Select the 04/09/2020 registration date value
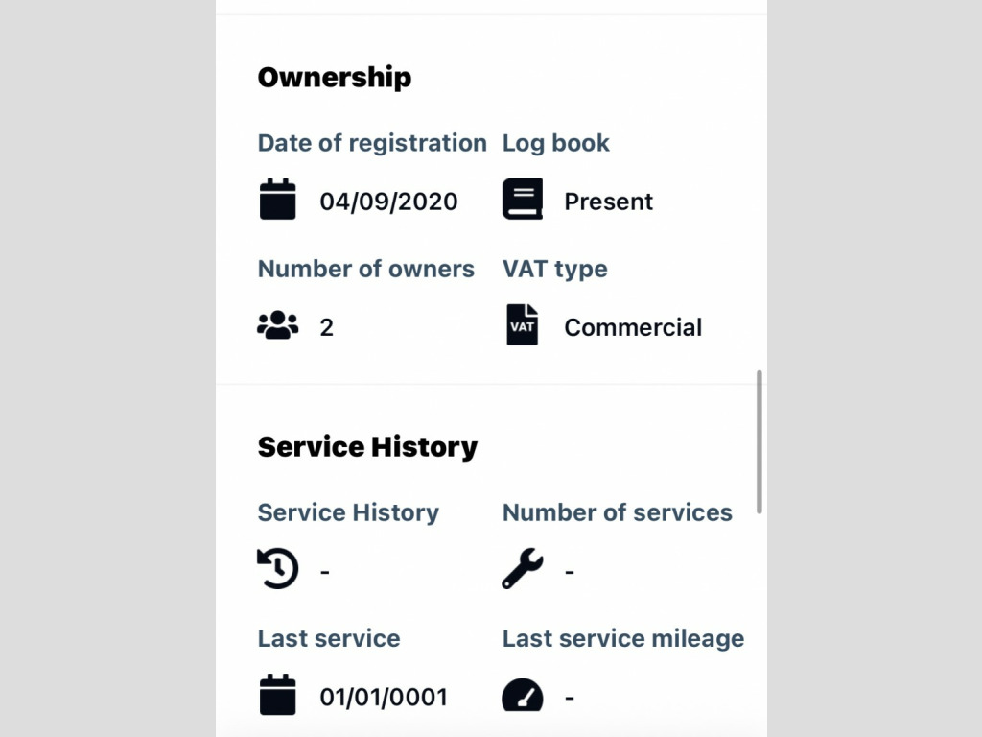 point(388,202)
